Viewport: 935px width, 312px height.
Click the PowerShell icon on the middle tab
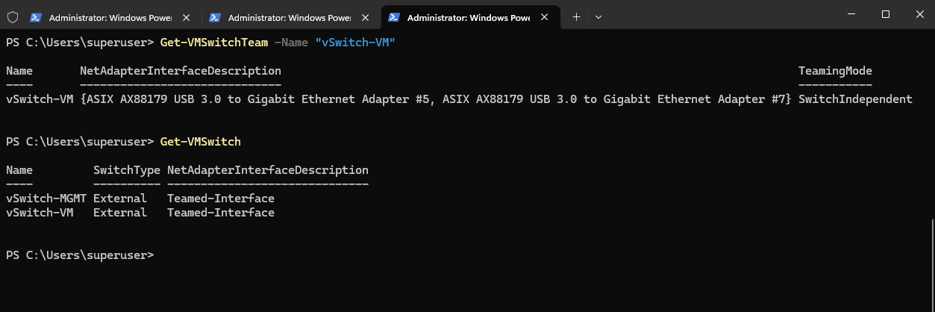tap(214, 16)
